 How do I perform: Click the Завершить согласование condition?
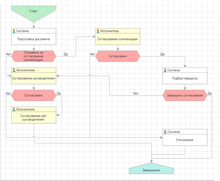185,95
